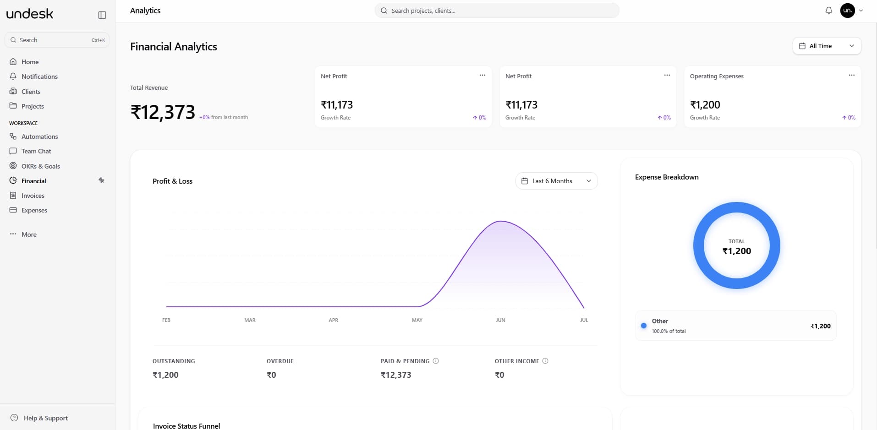877x430 pixels.
Task: Click the Expense Breakdown heading
Action: pos(667,177)
